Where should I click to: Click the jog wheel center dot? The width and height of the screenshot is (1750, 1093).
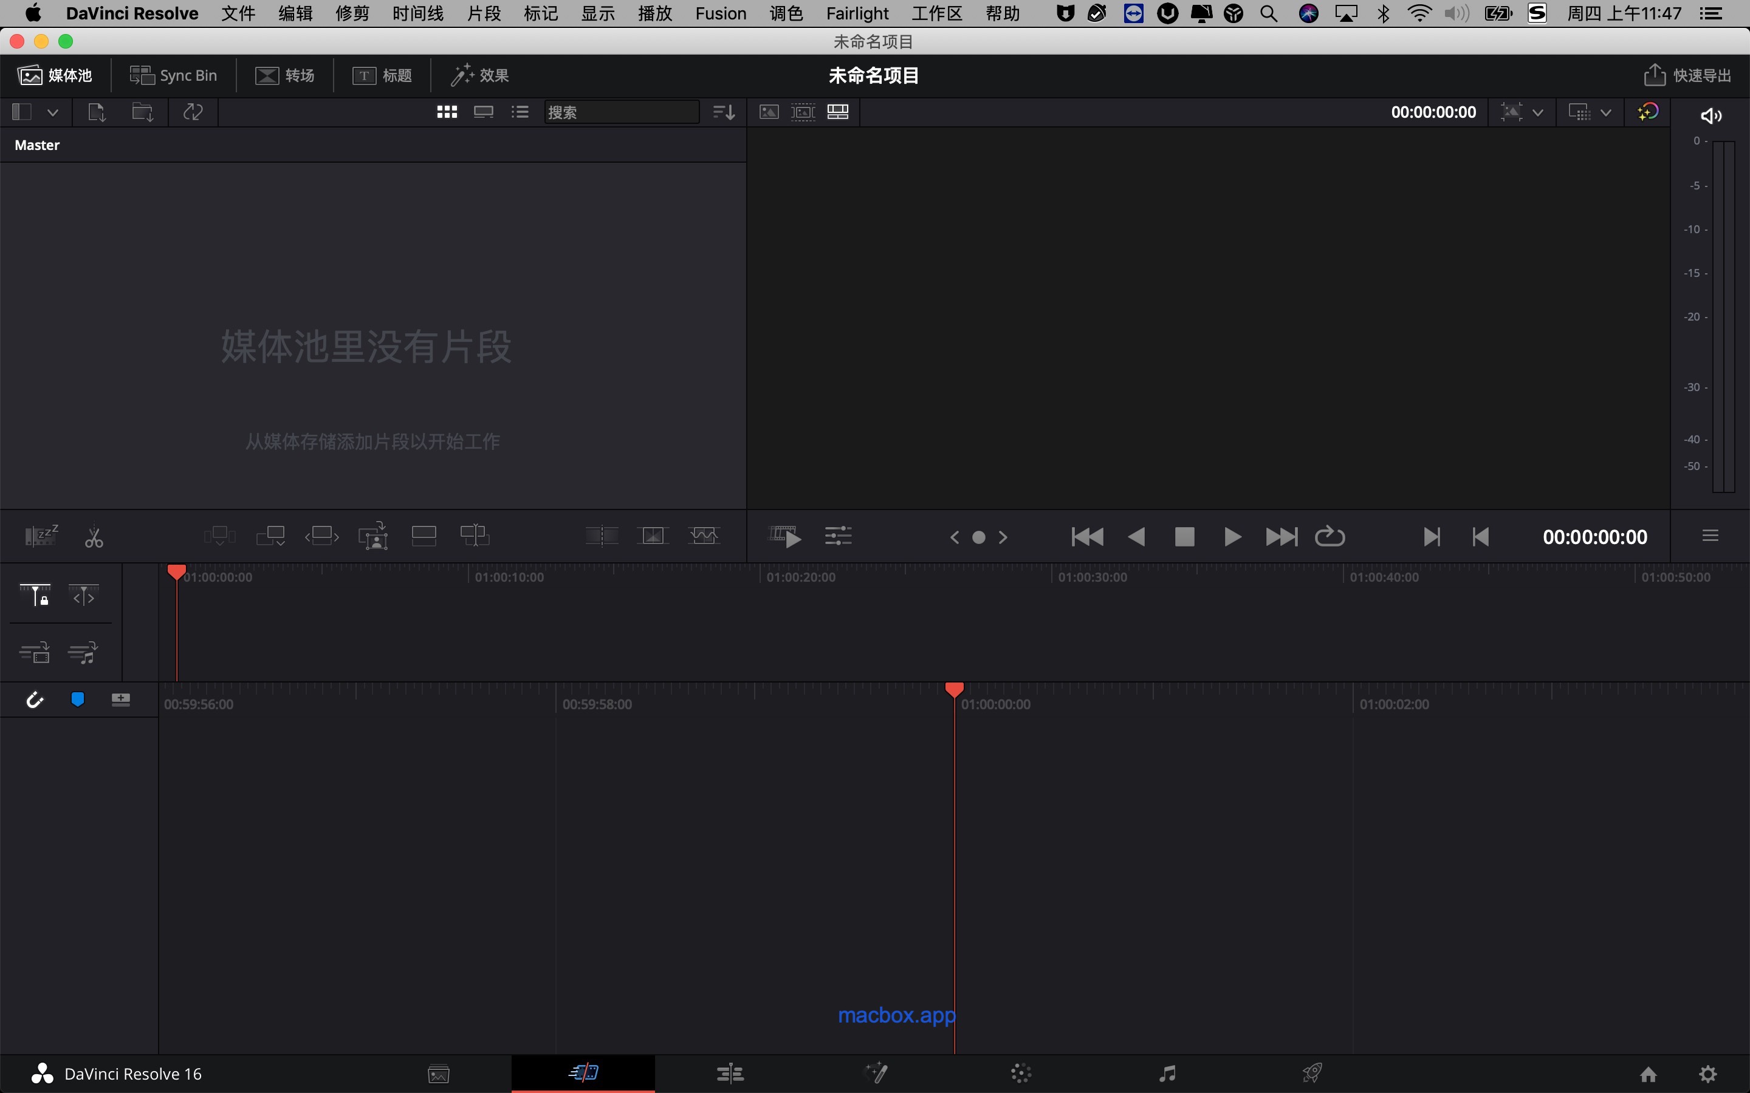click(x=978, y=537)
